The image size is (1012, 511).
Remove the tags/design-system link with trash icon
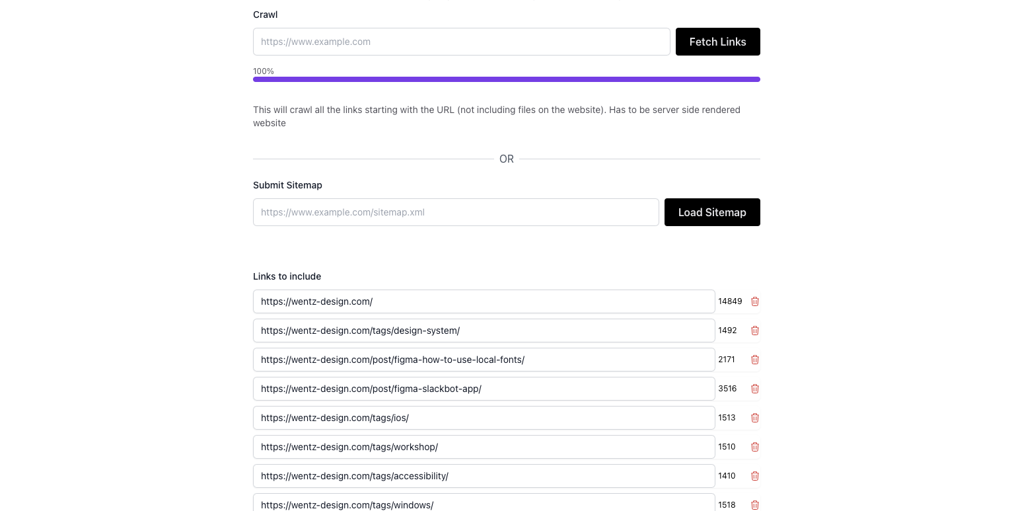pyautogui.click(x=755, y=331)
